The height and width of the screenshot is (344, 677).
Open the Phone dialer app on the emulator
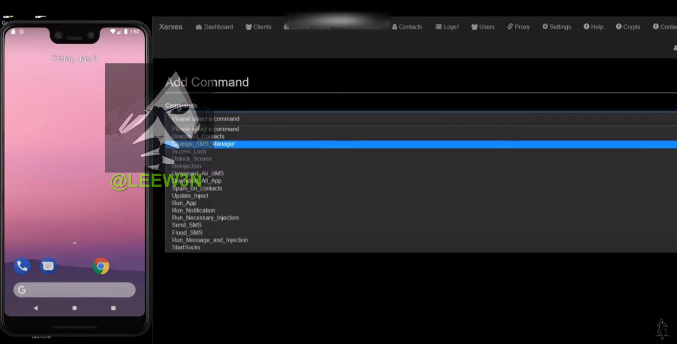point(22,266)
